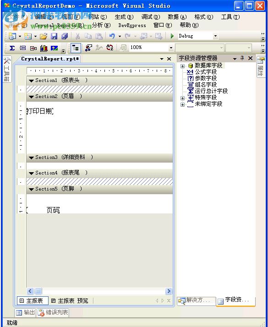Close the CrystalReport.rpt document tab
268x327 pixels.
coord(169,59)
